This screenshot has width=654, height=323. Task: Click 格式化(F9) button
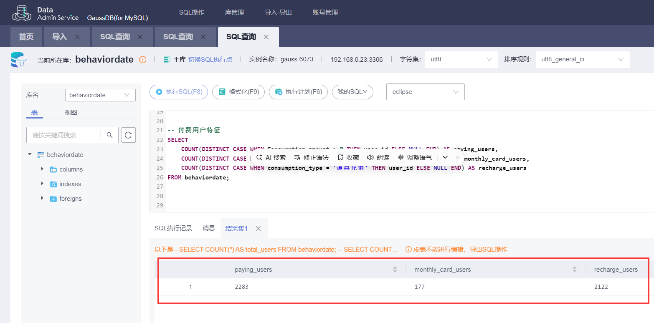coord(238,92)
